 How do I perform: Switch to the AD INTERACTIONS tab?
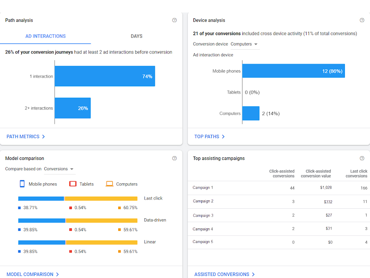point(46,36)
